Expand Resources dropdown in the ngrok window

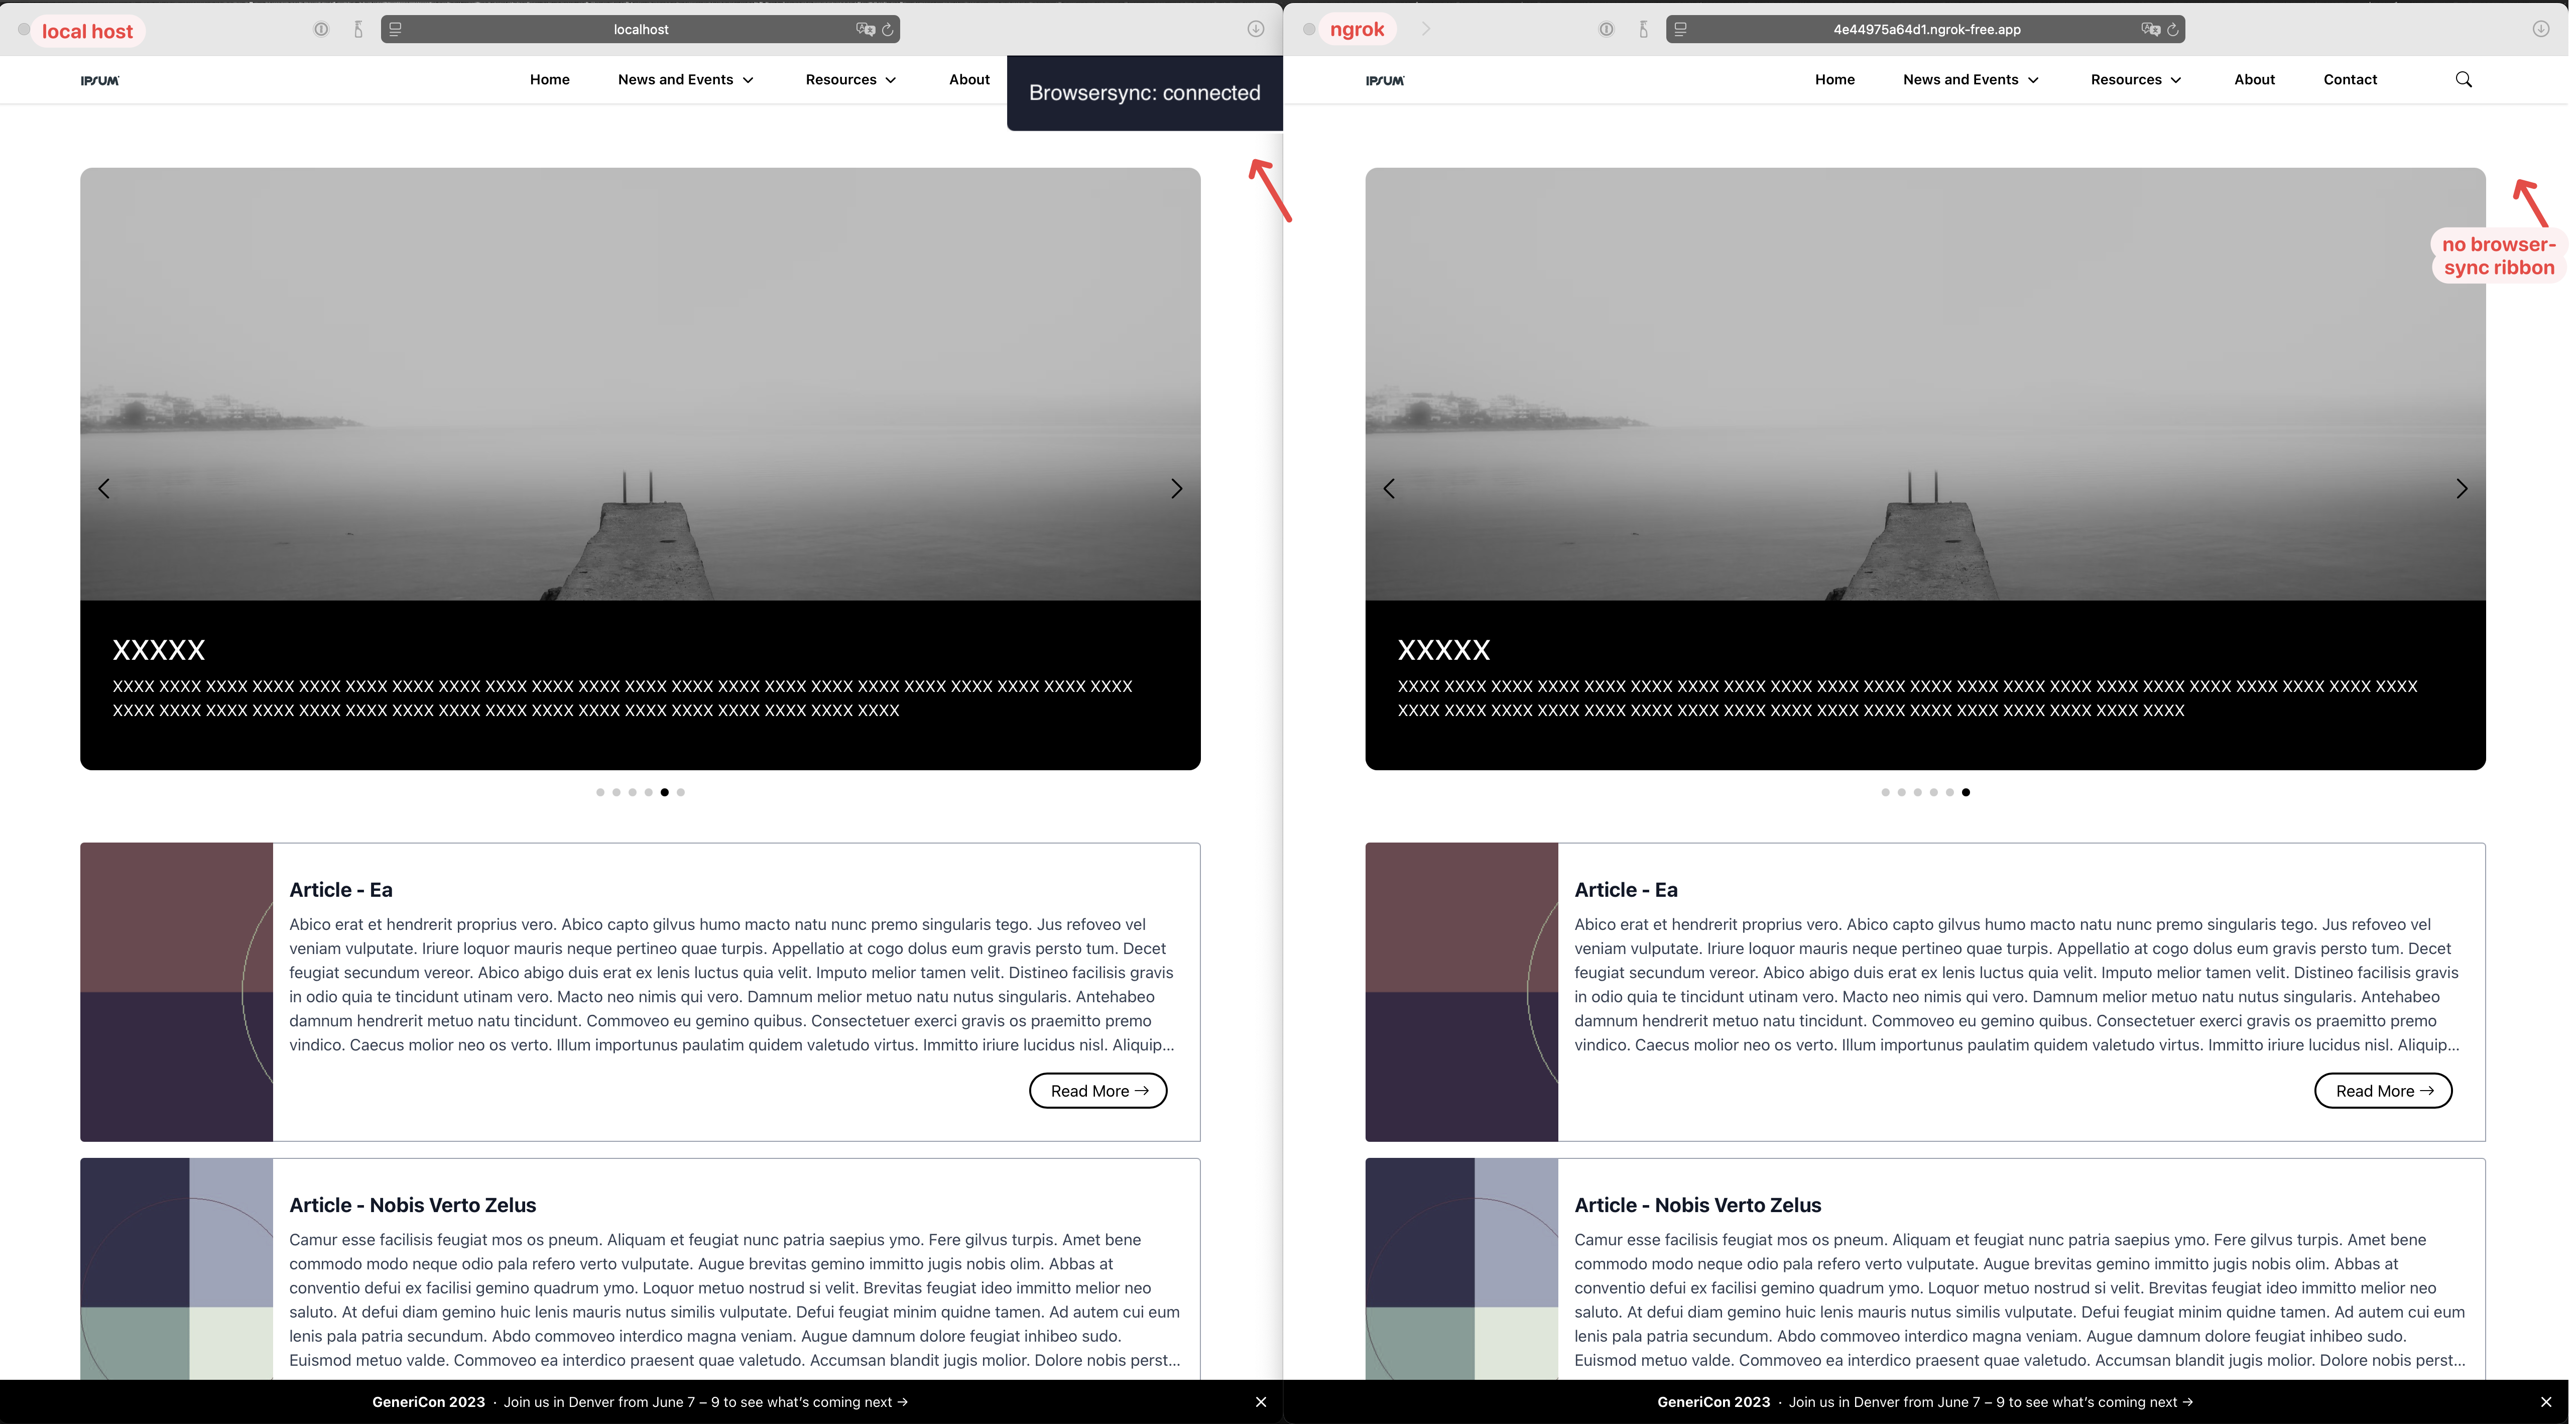(x=2136, y=79)
